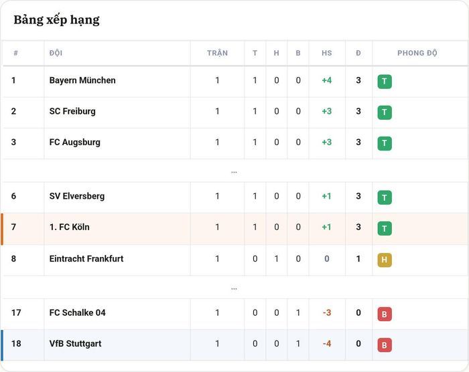The width and height of the screenshot is (469, 372).
Task: Click SC Freiburg's green T form badge
Action: (x=385, y=112)
